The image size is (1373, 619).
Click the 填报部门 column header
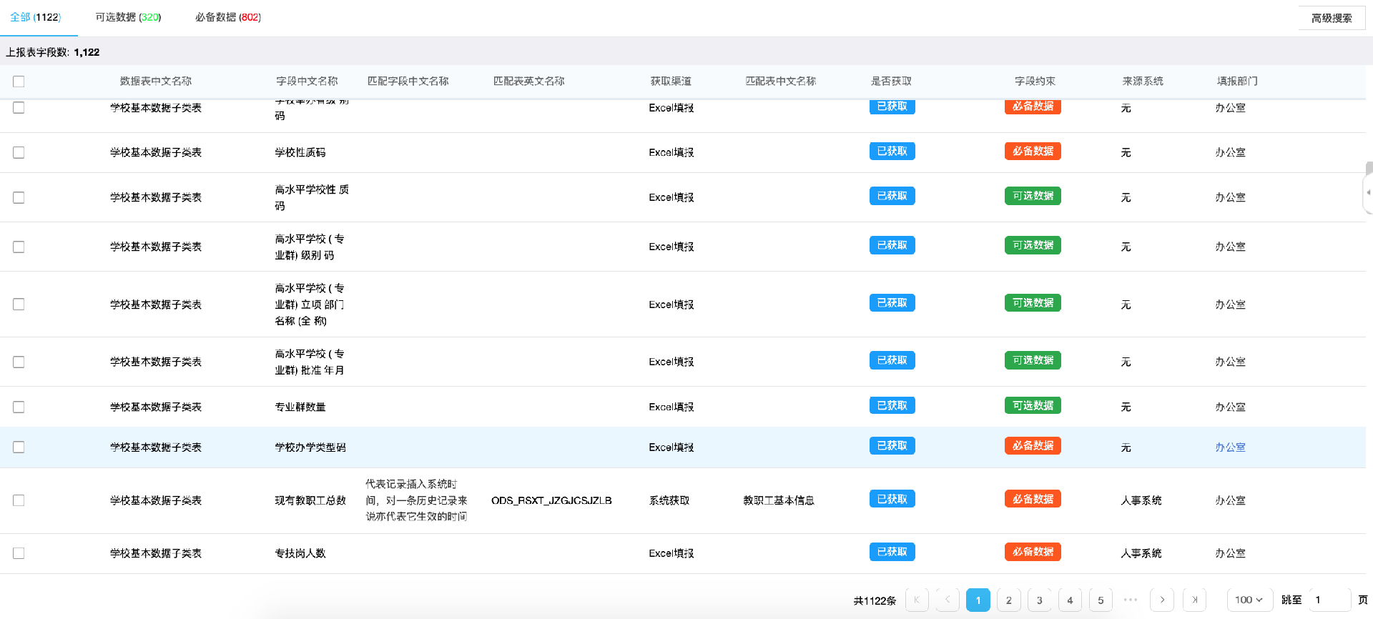pos(1237,81)
